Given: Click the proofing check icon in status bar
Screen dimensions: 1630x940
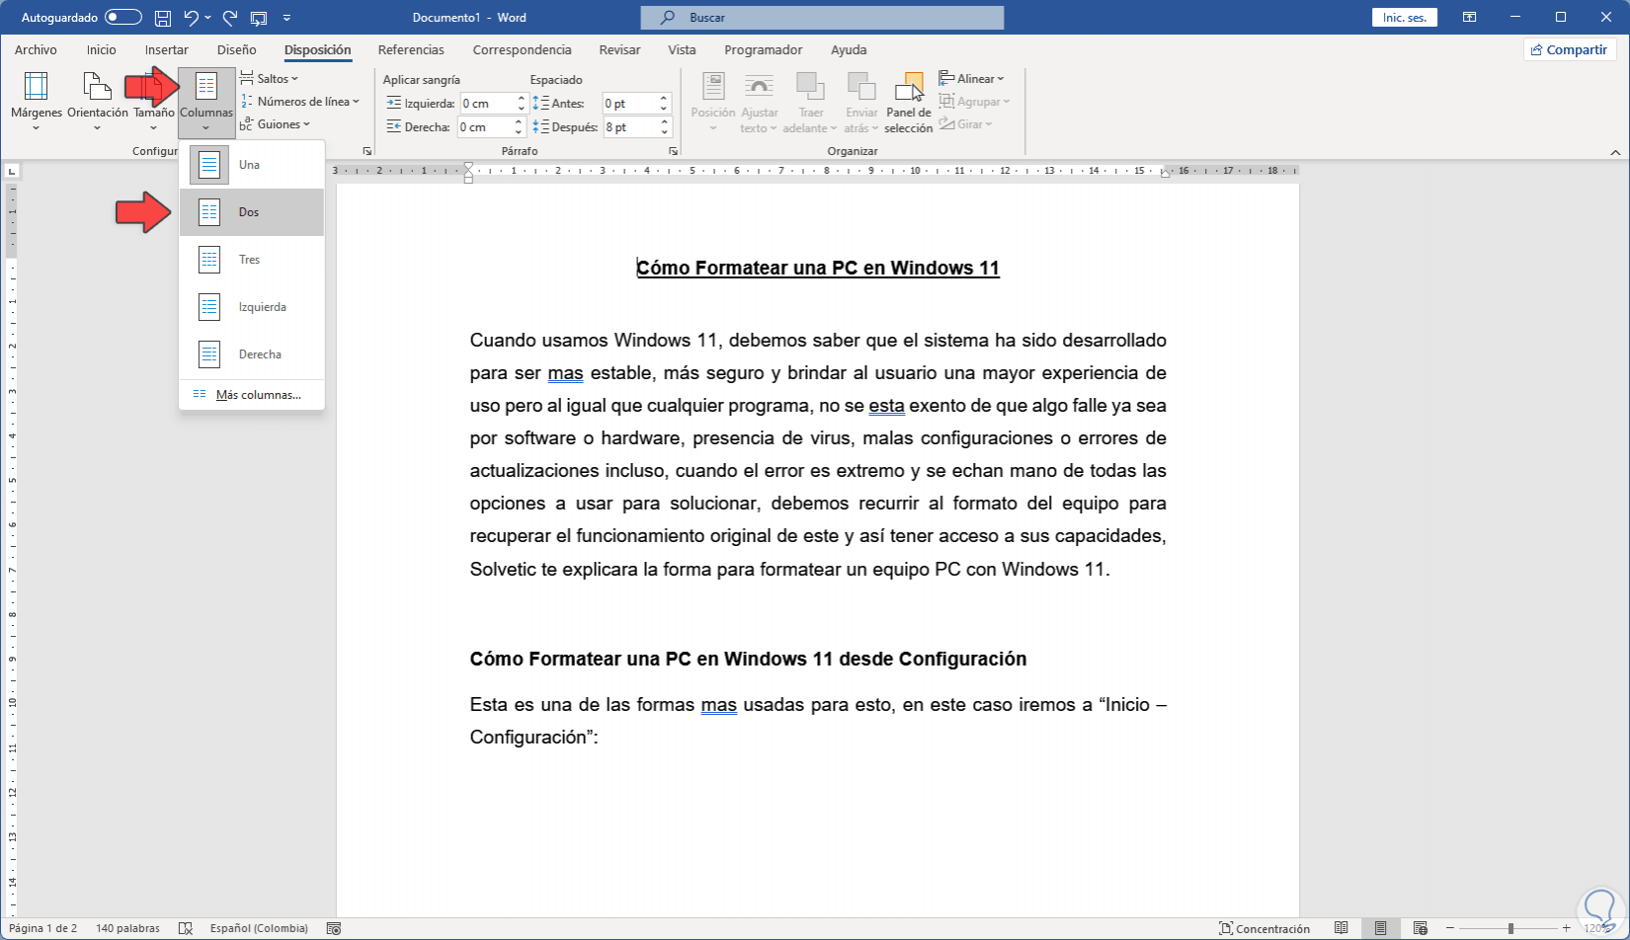Looking at the screenshot, I should click(185, 928).
